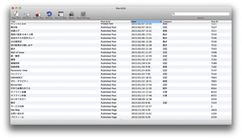Select the 'Panoramic View' post row

[121, 70]
